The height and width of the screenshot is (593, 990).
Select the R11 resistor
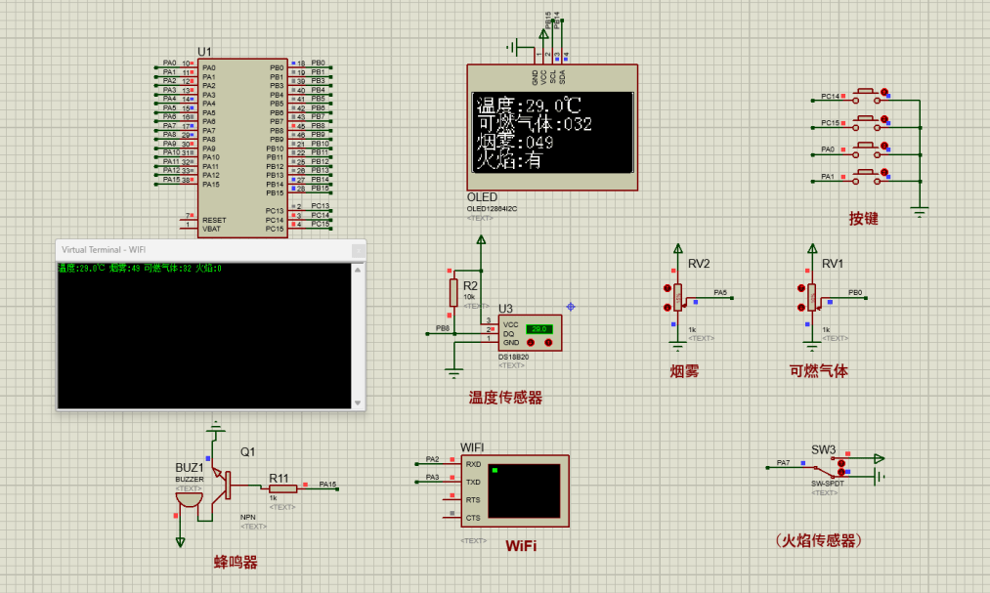pyautogui.click(x=282, y=488)
